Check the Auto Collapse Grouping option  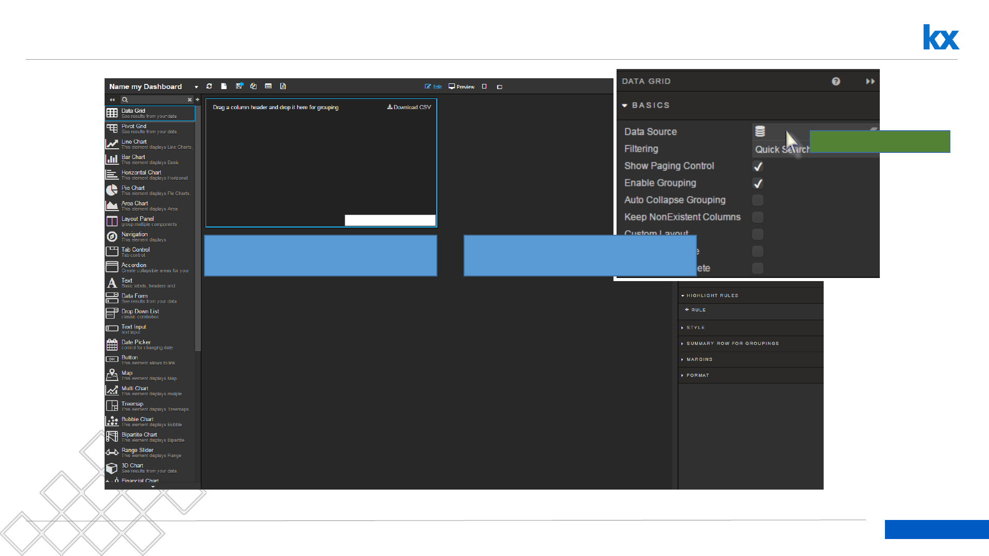758,200
